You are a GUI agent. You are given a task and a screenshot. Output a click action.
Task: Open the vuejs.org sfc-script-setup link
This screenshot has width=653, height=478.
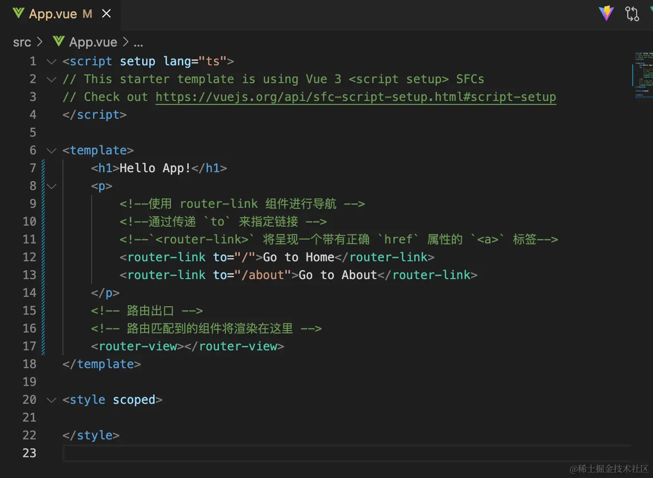click(x=355, y=97)
